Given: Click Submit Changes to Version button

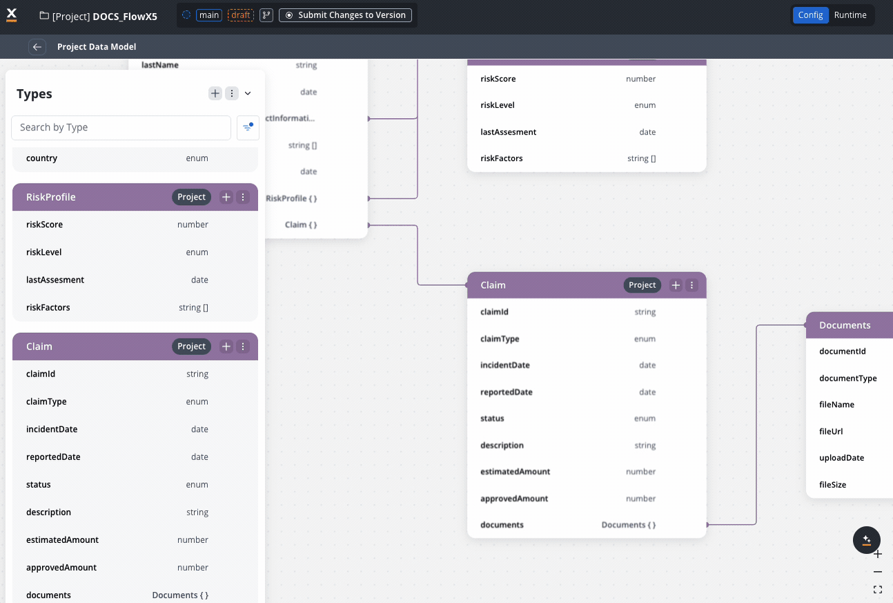Looking at the screenshot, I should click(345, 15).
